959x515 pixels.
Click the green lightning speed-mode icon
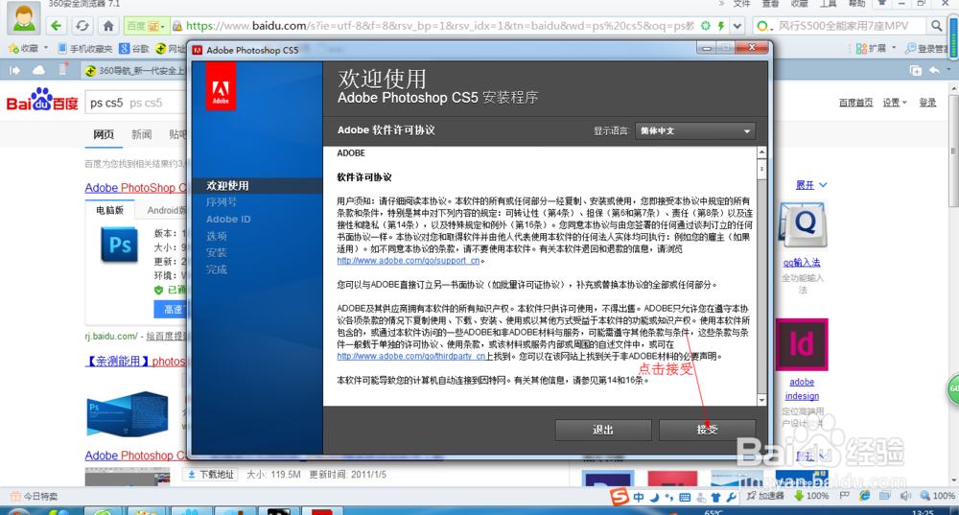click(721, 26)
